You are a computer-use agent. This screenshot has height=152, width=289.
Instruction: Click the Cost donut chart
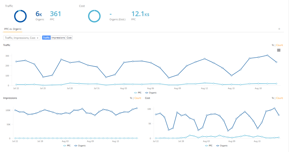(x=94, y=16)
